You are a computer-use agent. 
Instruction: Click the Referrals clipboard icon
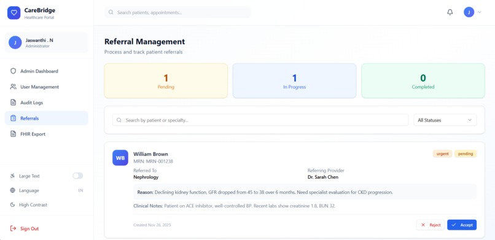coord(13,118)
